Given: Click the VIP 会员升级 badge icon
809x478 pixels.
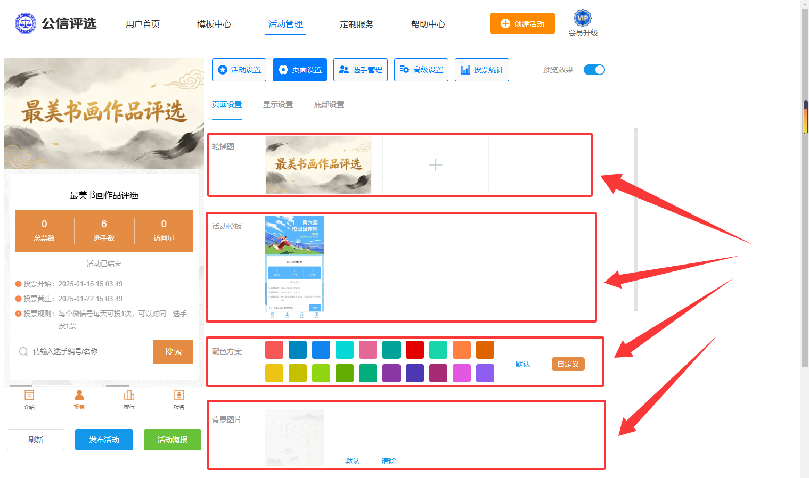Looking at the screenshot, I should point(583,18).
